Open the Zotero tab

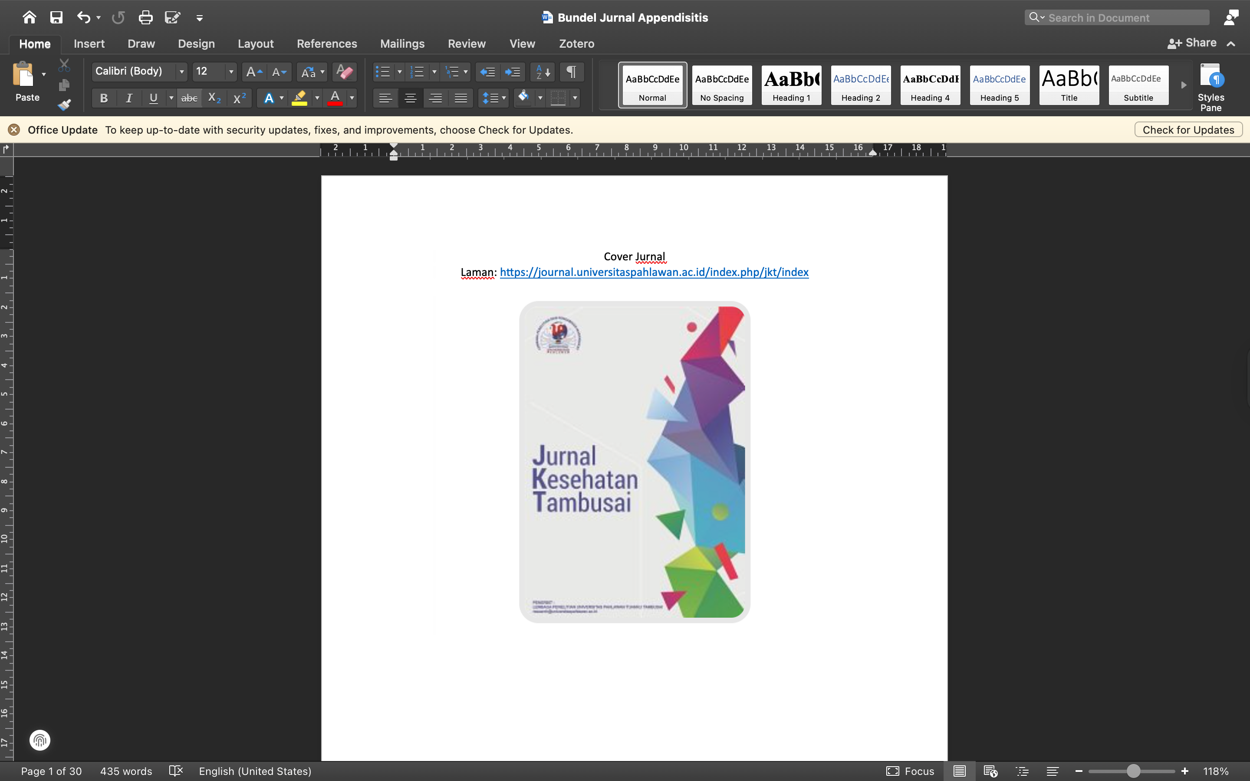coord(576,44)
